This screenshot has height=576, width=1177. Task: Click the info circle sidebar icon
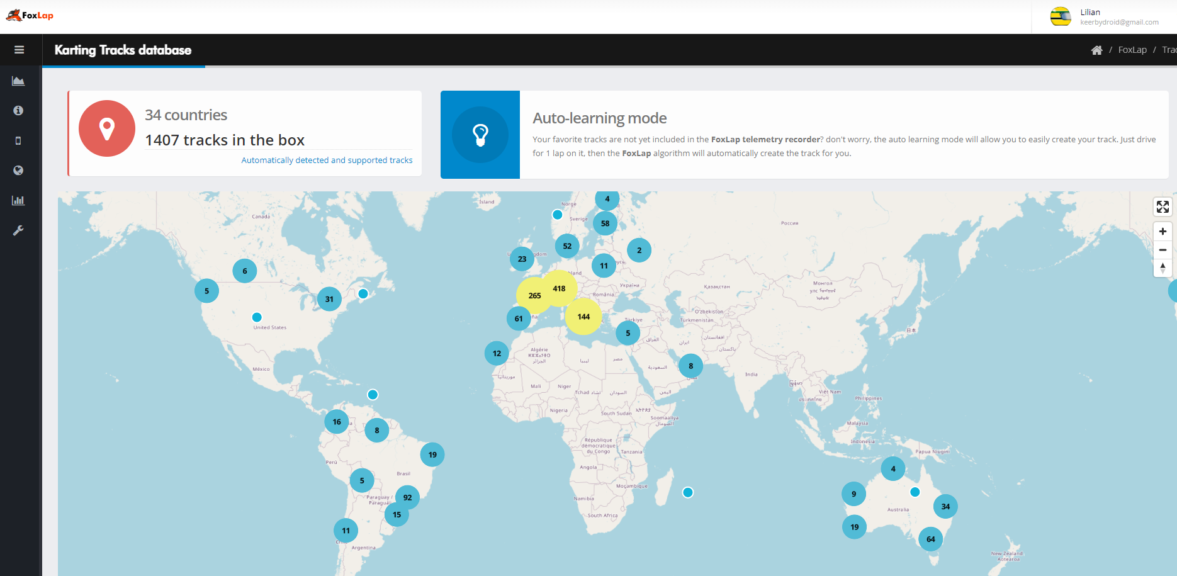18,110
